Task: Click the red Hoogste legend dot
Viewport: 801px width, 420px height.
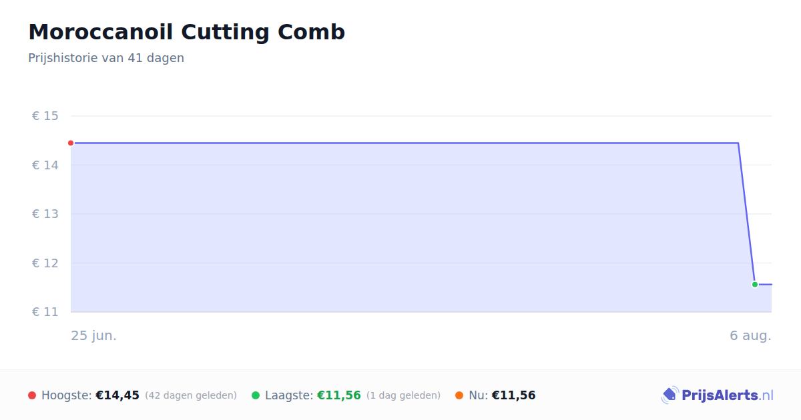Action: [32, 395]
